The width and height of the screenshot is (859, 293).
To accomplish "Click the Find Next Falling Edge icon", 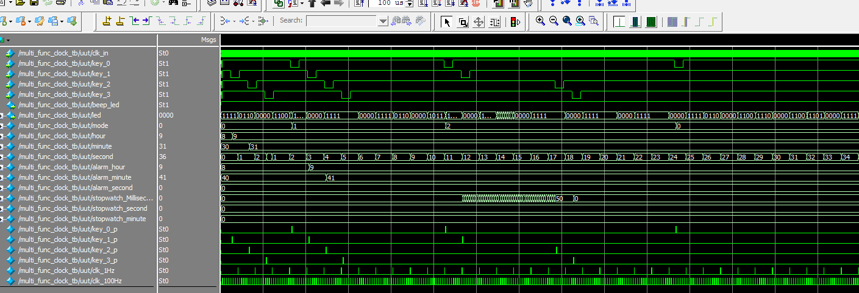I will (x=174, y=21).
